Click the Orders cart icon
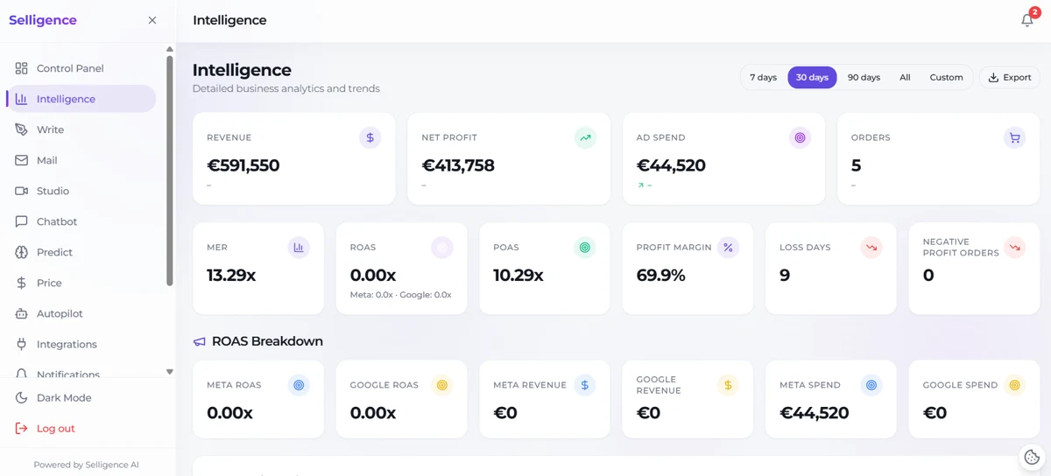This screenshot has height=476, width=1051. pyautogui.click(x=1014, y=137)
